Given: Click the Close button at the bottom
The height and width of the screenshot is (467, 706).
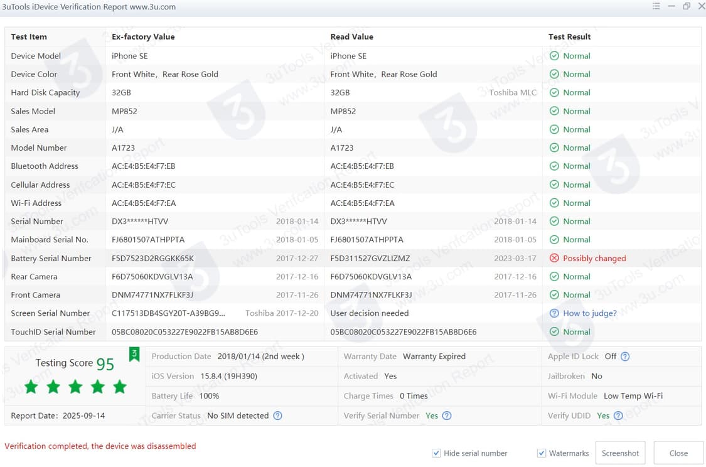Looking at the screenshot, I should click(x=678, y=453).
